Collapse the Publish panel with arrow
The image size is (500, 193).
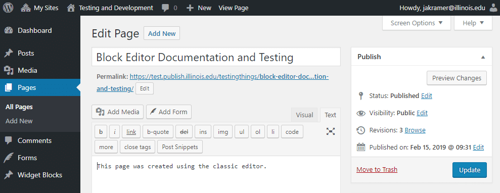click(x=483, y=57)
